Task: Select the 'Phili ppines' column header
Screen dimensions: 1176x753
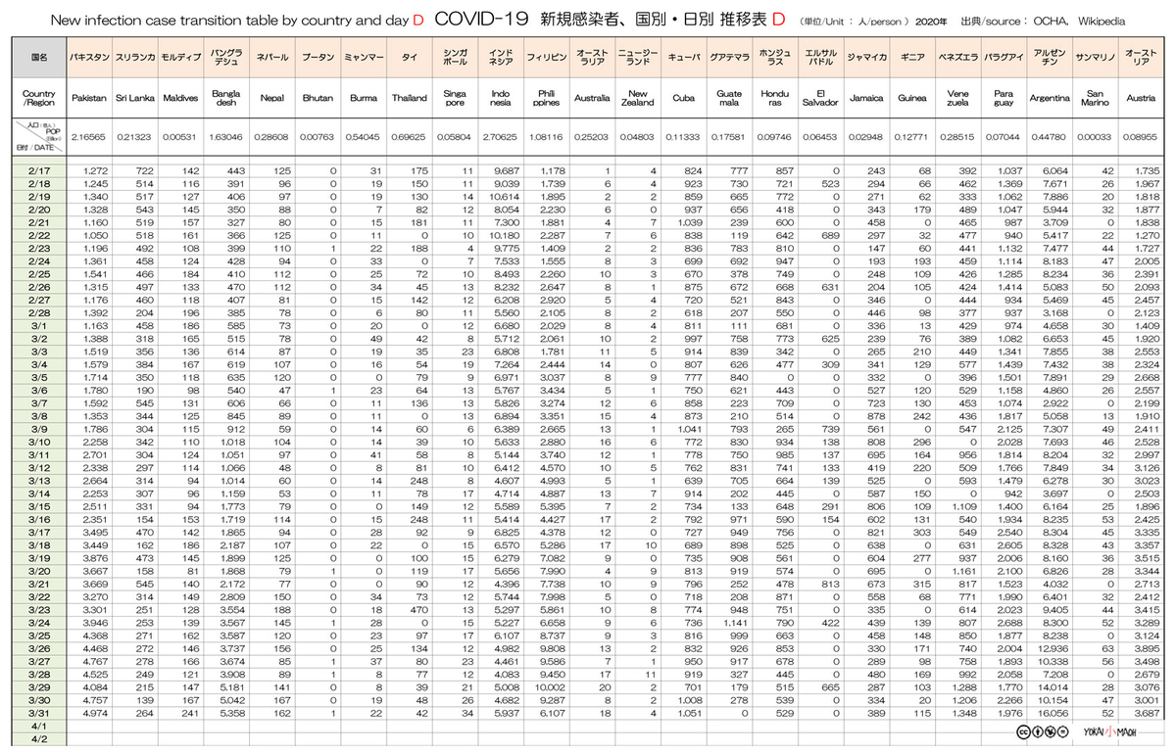Action: point(547,99)
